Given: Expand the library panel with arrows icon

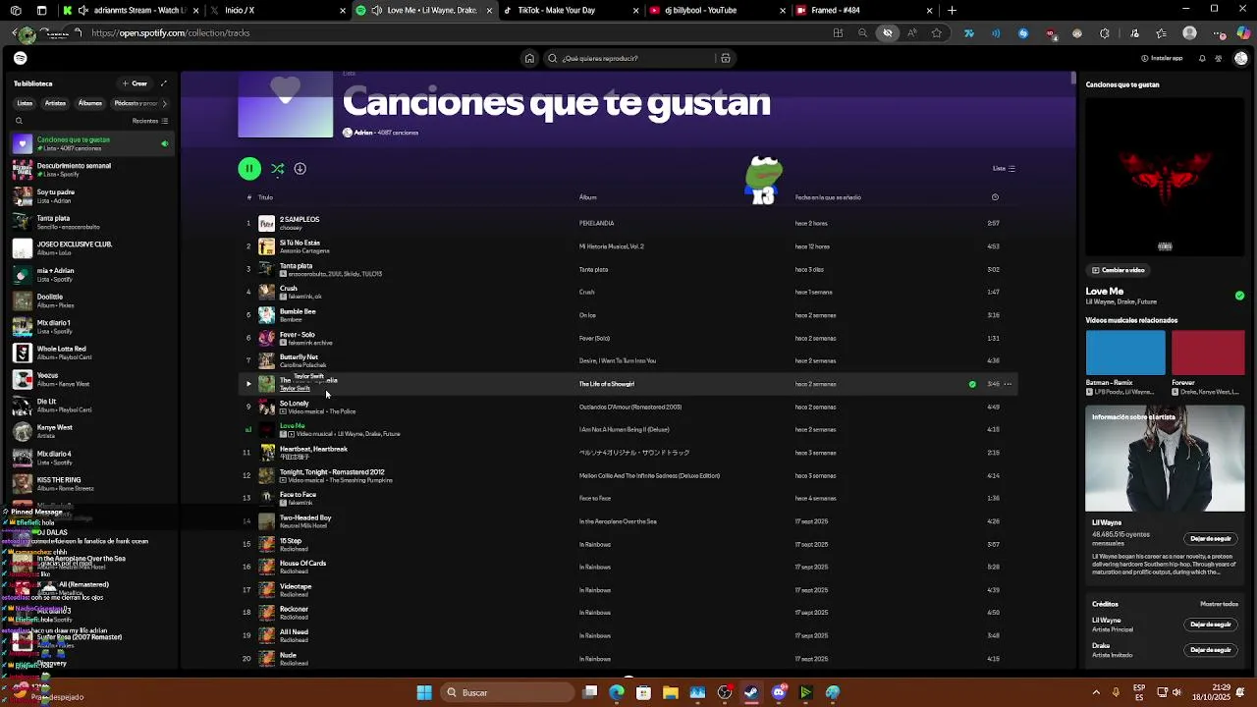Looking at the screenshot, I should click(164, 83).
